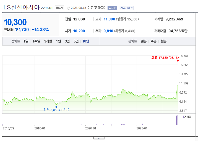Switch to the 3개월 chart period
The height and width of the screenshot is (141, 198).
[48, 41]
